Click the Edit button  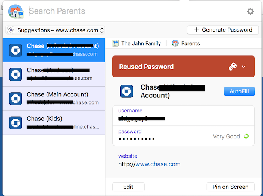point(128,187)
